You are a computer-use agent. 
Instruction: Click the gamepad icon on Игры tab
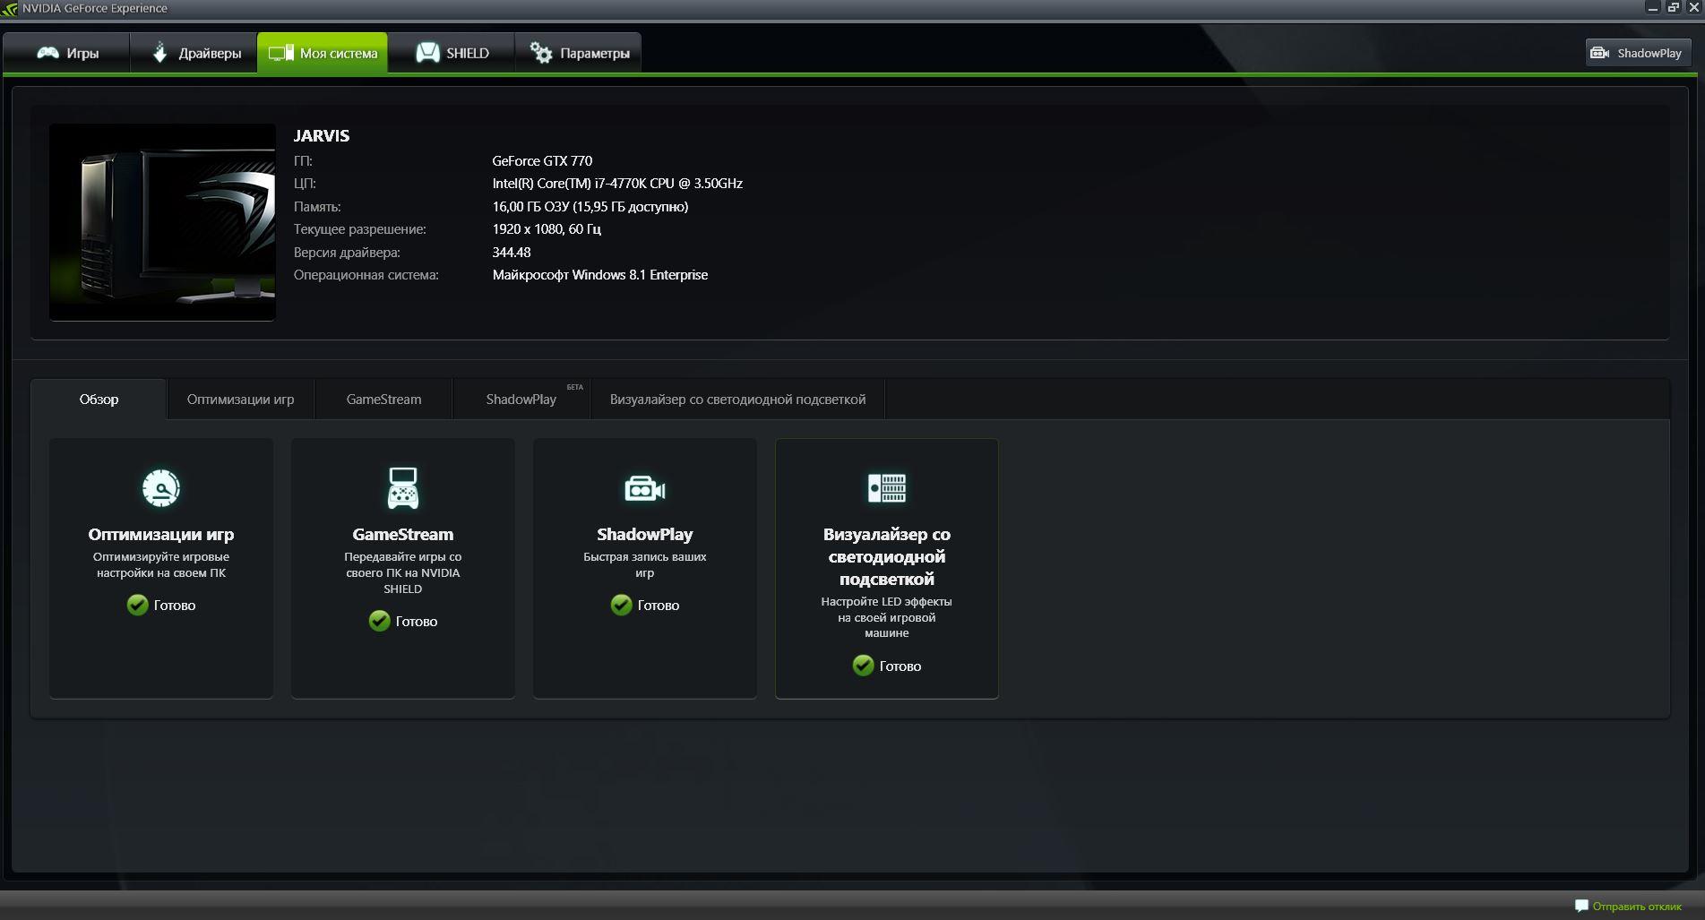47,53
